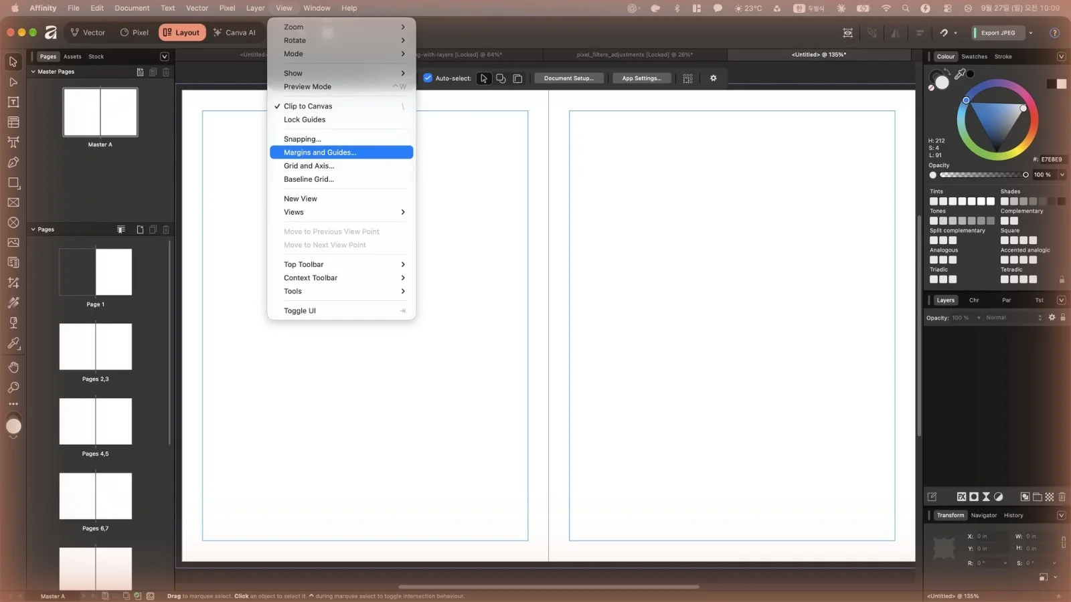The width and height of the screenshot is (1071, 602).
Task: Click the adjustment layer half-circle icon
Action: (x=998, y=497)
